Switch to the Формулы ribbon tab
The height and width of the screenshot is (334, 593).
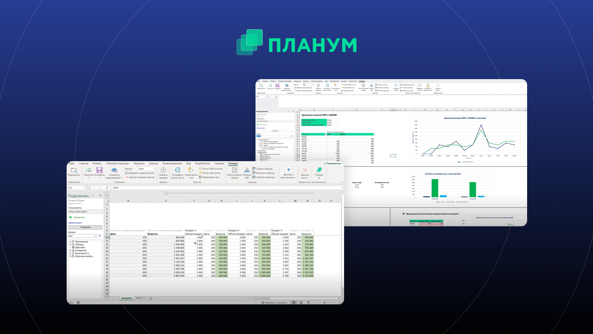pos(139,164)
